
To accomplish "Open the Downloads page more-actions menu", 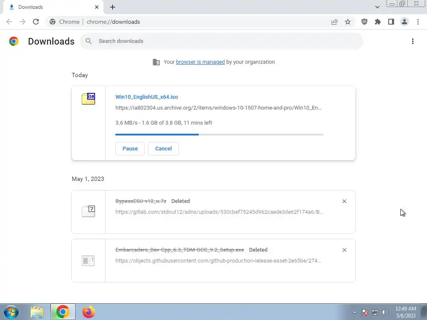I will (412, 41).
